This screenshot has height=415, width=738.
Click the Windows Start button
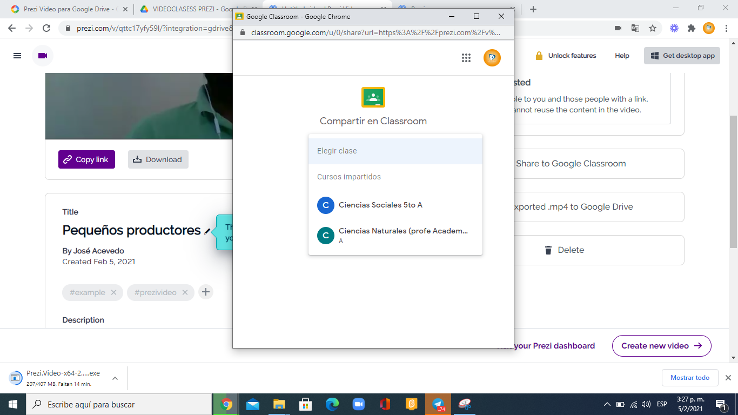click(13, 404)
